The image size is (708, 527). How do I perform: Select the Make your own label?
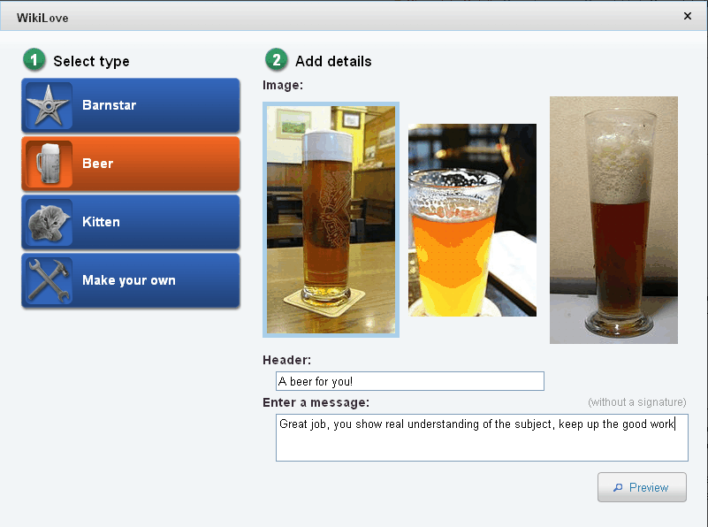[x=128, y=280]
